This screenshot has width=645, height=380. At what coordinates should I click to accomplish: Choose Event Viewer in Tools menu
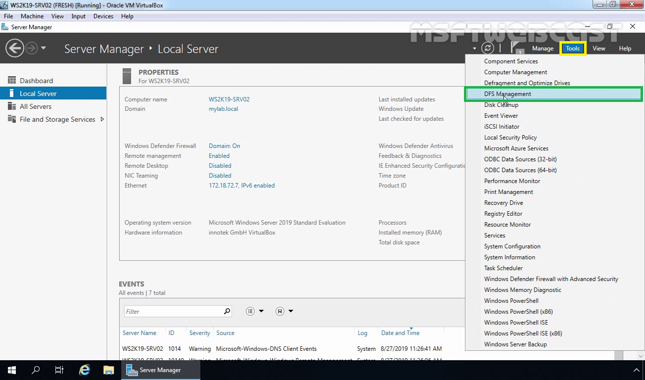tap(501, 116)
